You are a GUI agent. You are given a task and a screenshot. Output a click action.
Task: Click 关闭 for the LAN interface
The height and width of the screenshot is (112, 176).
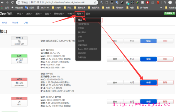pyautogui.click(x=132, y=59)
